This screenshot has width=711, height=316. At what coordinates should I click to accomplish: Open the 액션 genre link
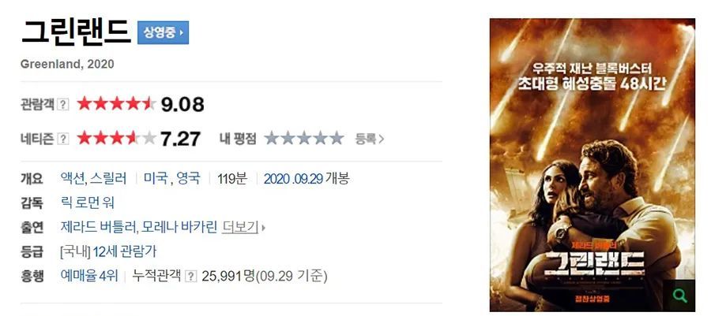tap(73, 178)
